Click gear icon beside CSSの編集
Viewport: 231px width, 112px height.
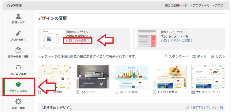(x=70, y=40)
